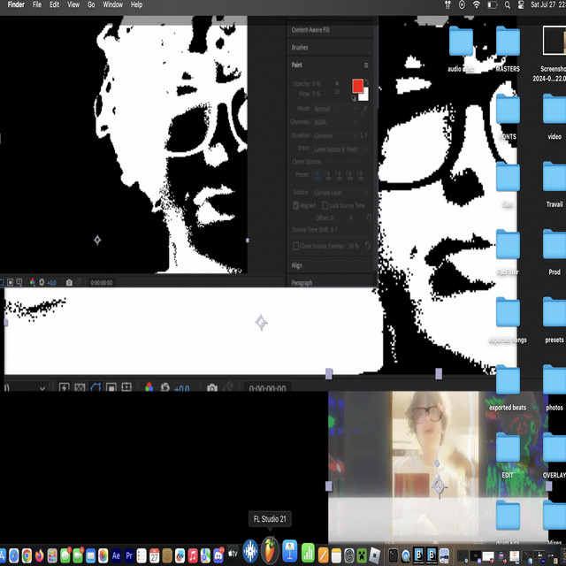Toggle the Aligned checkbox in Clone Options
The image size is (566, 566).
coord(296,205)
